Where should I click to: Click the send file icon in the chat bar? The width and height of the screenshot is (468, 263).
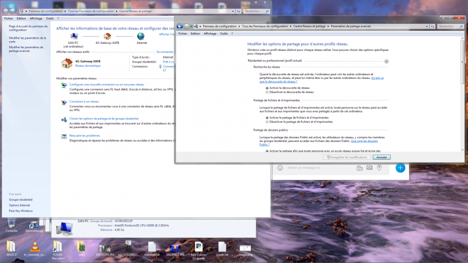pos(359,168)
